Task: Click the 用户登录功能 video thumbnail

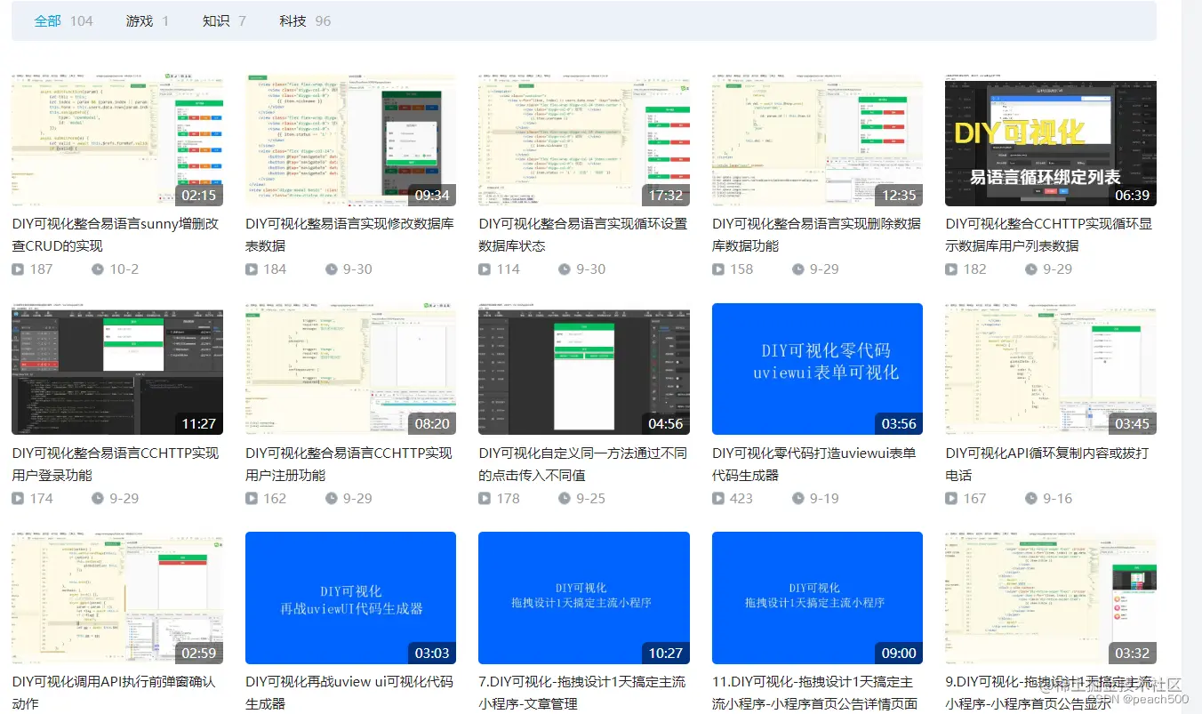Action: point(116,370)
